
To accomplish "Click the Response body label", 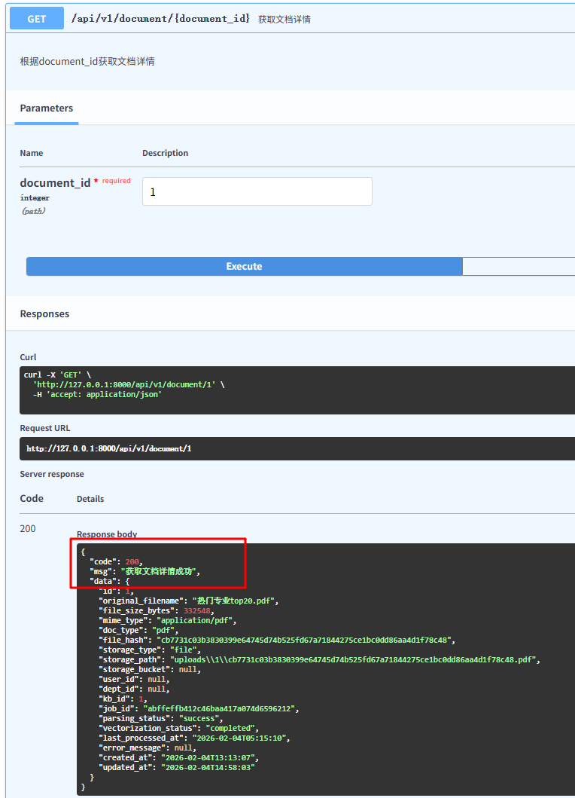I will pyautogui.click(x=107, y=534).
